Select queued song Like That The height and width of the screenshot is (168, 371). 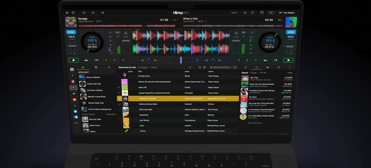tap(267, 78)
